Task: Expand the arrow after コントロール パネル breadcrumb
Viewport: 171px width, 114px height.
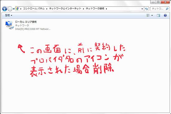Action: click(x=47, y=9)
